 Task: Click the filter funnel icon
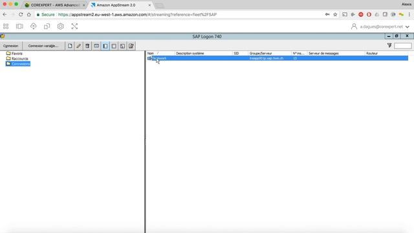(389, 45)
